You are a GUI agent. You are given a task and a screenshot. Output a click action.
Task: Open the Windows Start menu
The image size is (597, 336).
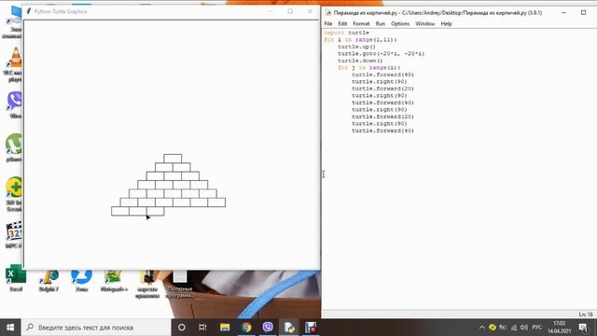[10, 328]
